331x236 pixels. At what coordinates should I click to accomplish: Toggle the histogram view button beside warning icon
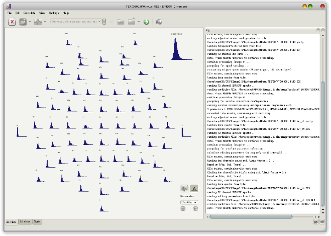click(184, 188)
